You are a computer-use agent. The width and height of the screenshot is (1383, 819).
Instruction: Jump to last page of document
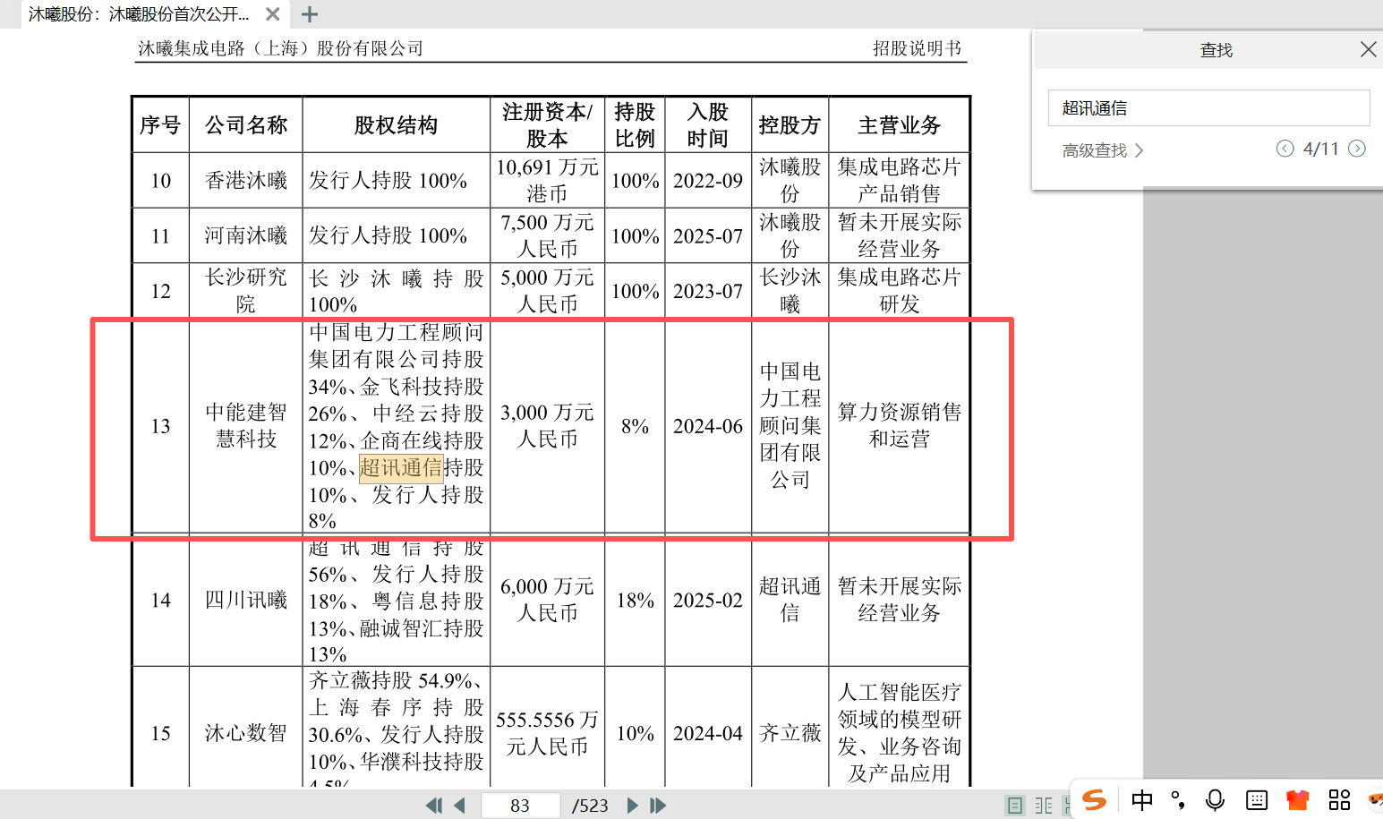coord(658,806)
